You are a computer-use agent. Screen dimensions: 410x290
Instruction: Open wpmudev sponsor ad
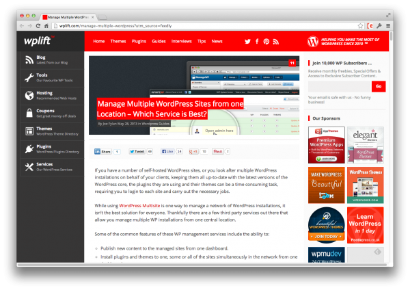(x=327, y=254)
